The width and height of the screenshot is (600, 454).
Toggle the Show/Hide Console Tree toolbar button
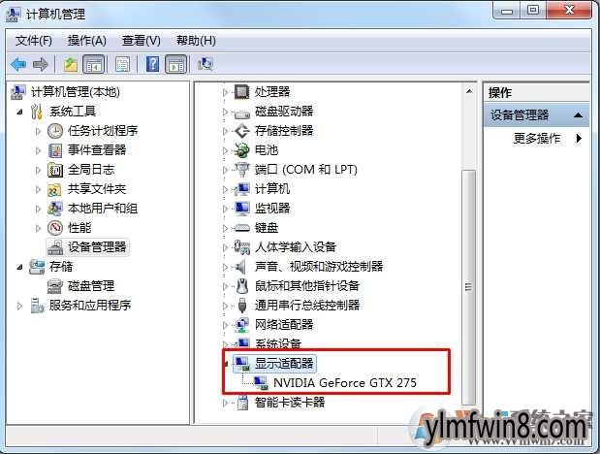[x=94, y=64]
